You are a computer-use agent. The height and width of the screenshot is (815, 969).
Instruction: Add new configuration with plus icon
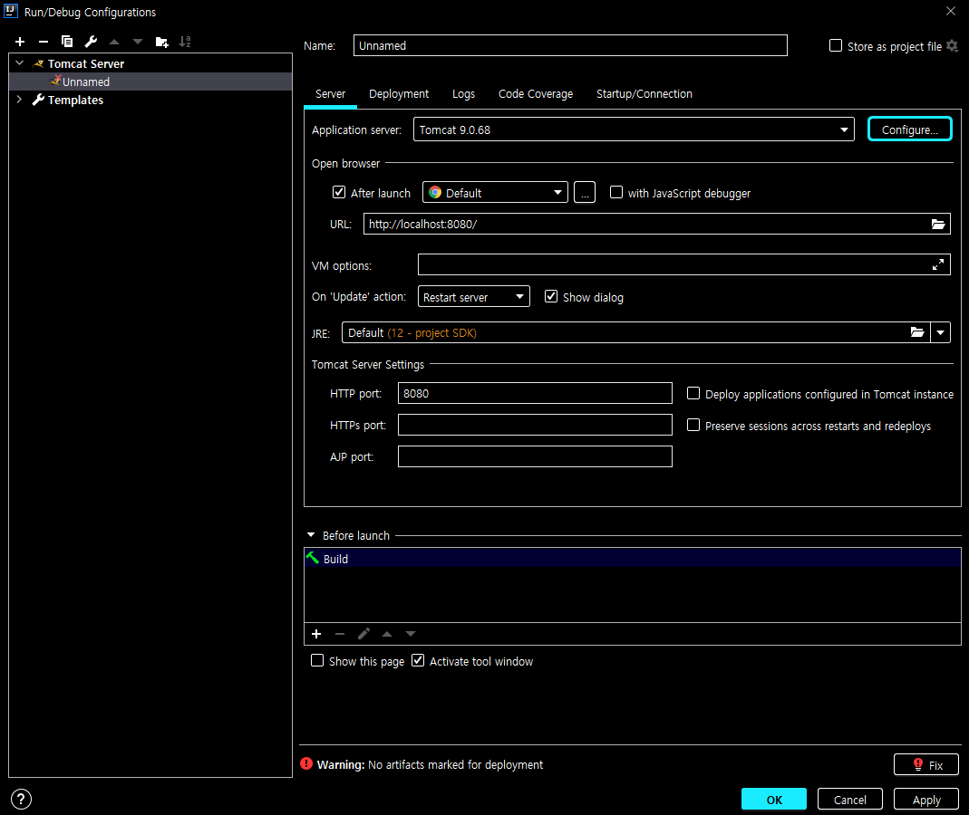click(20, 42)
